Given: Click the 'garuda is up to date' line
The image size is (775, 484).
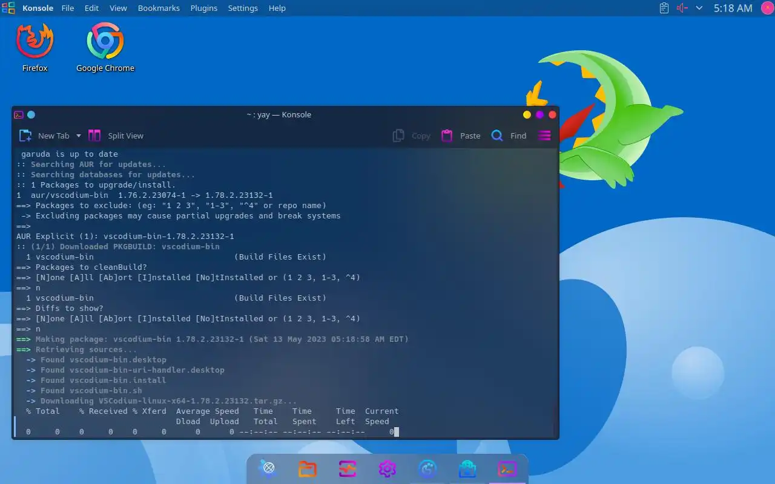Looking at the screenshot, I should 70,154.
